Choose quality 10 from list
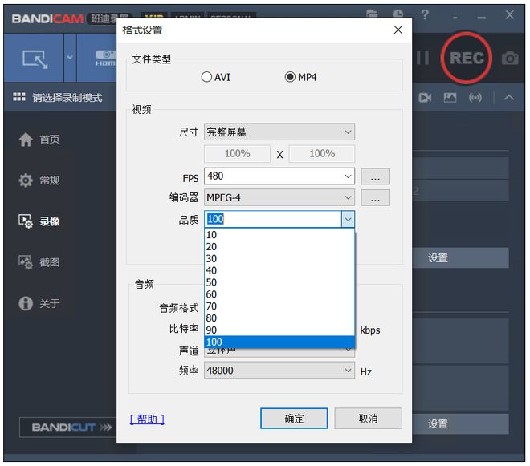The width and height of the screenshot is (530, 466). (279, 235)
